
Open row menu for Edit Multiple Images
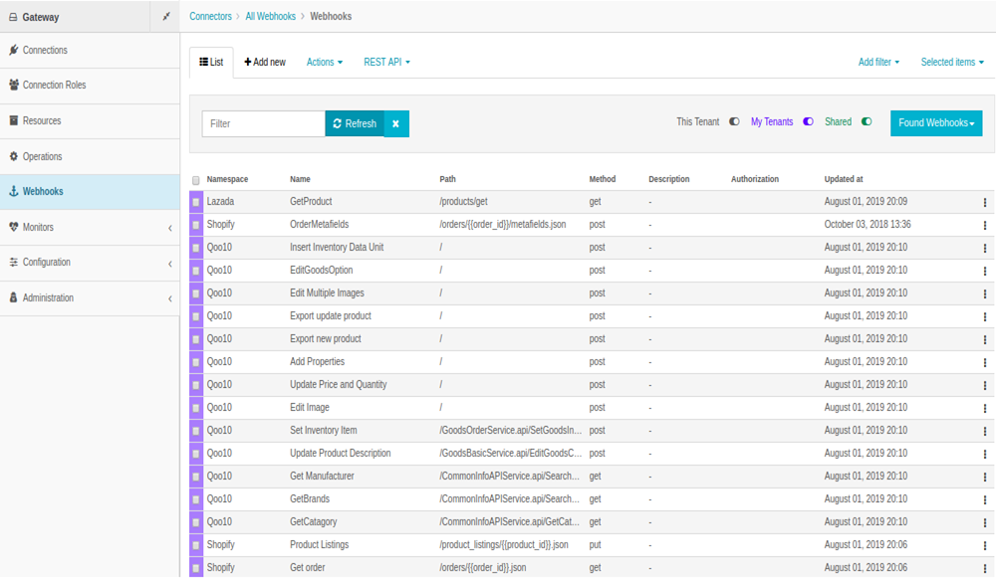tap(985, 293)
